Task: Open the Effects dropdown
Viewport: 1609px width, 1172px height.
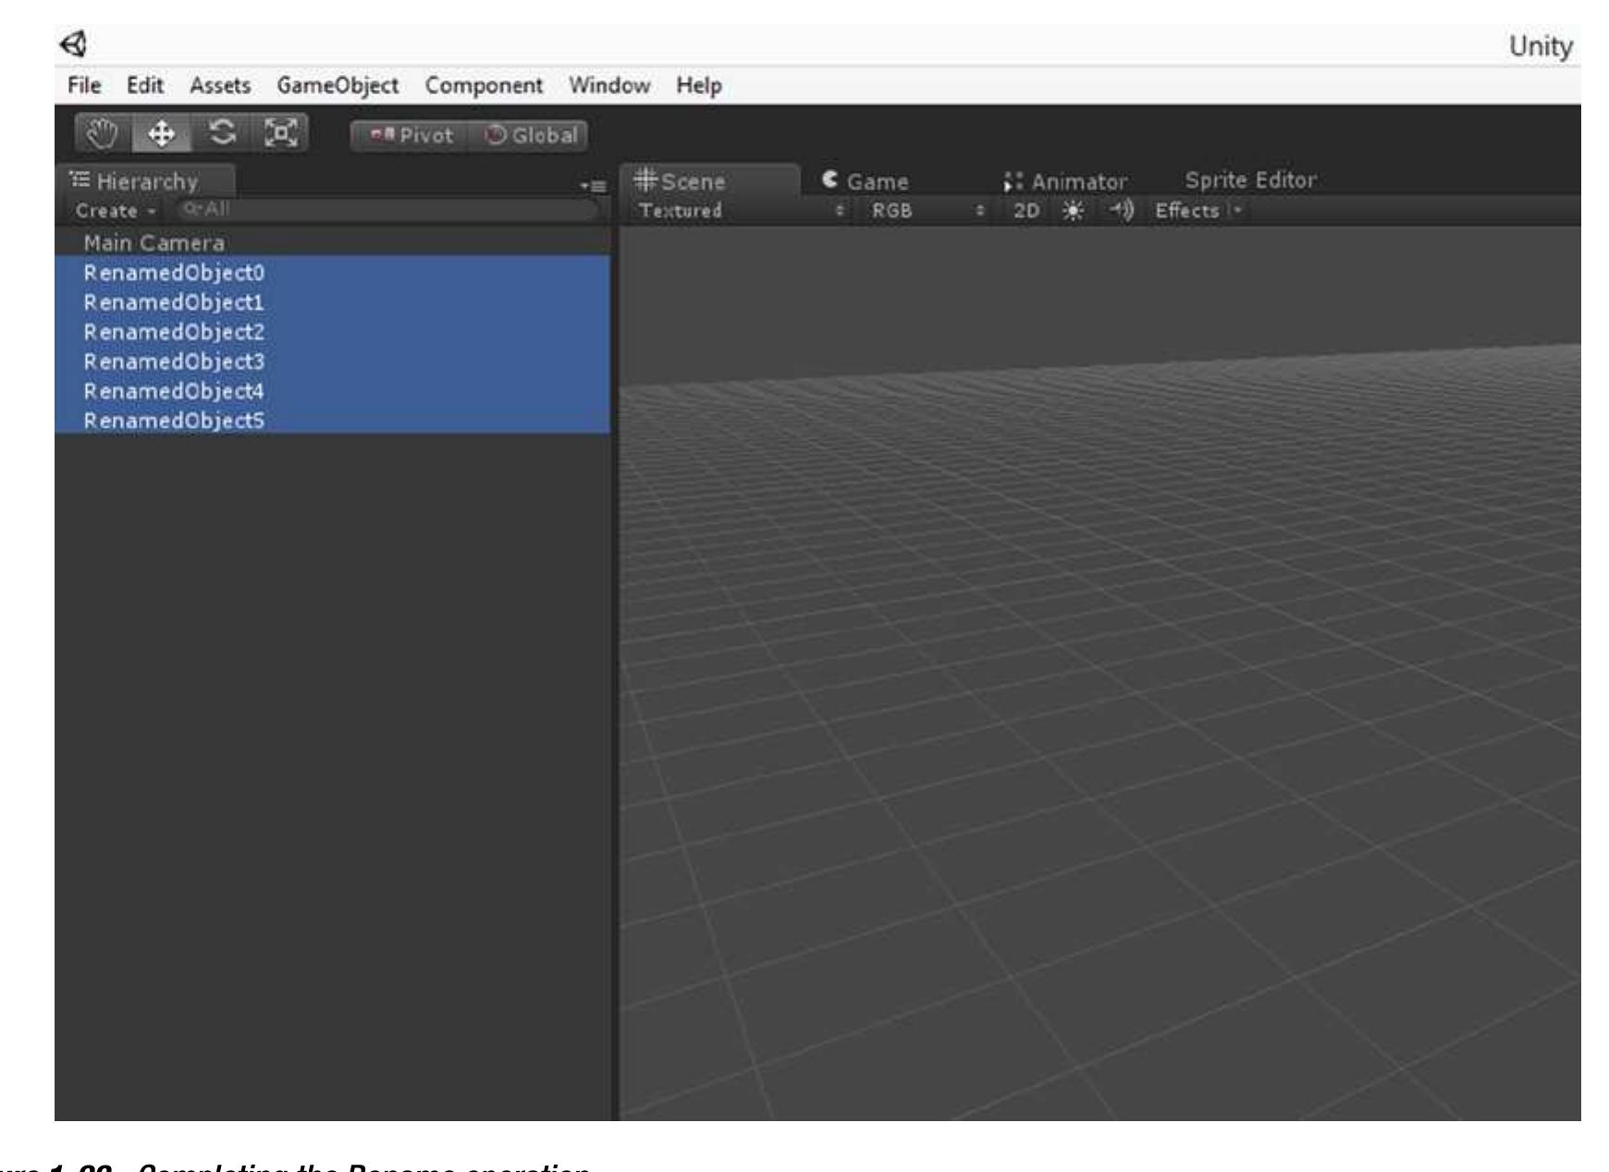Action: [x=1193, y=211]
